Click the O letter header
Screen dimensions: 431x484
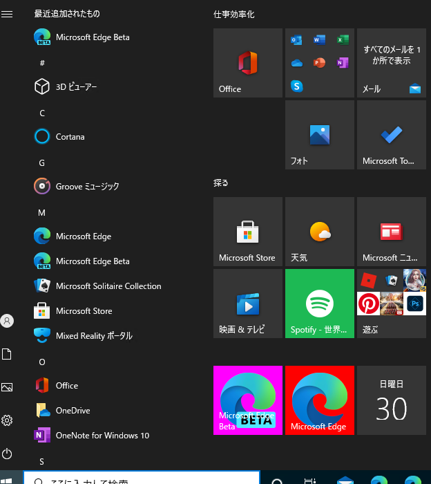pyautogui.click(x=42, y=362)
